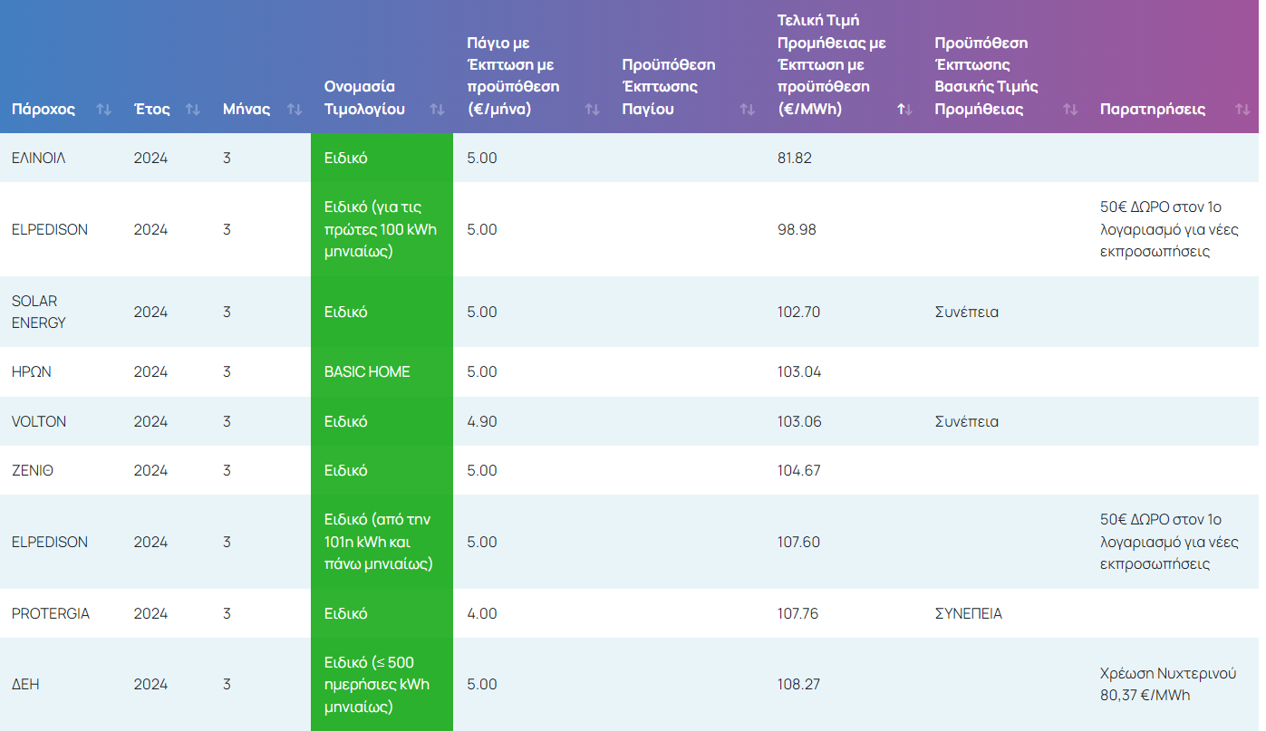
Task: Click the price value 108.27
Action: click(x=798, y=684)
